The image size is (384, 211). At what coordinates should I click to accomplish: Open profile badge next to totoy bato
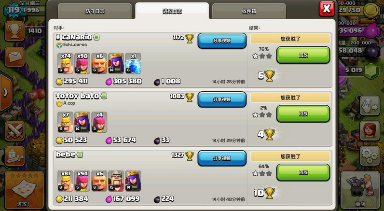(104, 96)
